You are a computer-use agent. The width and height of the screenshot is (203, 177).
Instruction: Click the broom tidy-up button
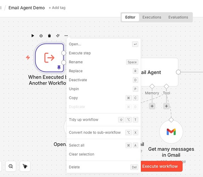coord(25,166)
